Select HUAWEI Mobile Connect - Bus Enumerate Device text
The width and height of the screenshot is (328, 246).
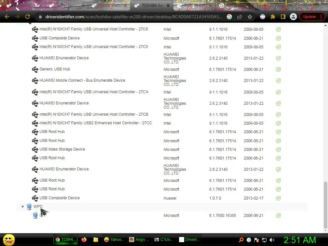[x=82, y=80]
